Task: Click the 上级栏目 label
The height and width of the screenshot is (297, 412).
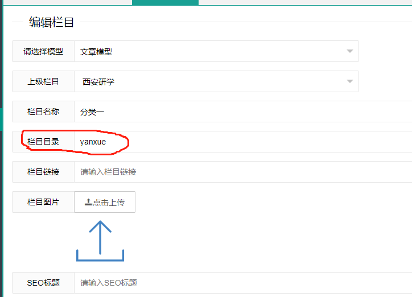Action: pyautogui.click(x=43, y=81)
